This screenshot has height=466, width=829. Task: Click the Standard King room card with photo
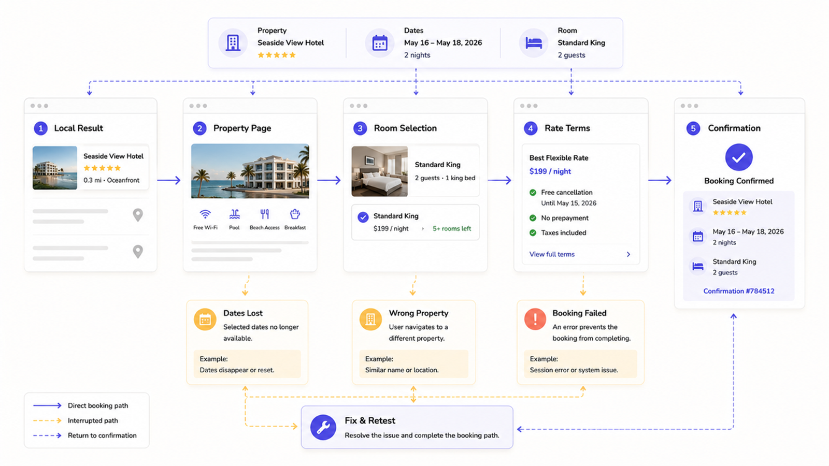[415, 171]
